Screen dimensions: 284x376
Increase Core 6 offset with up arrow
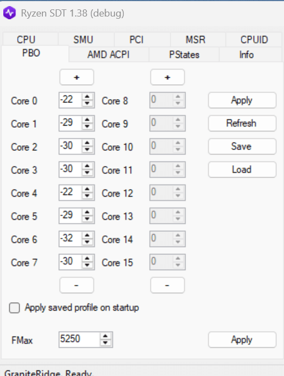88,235
